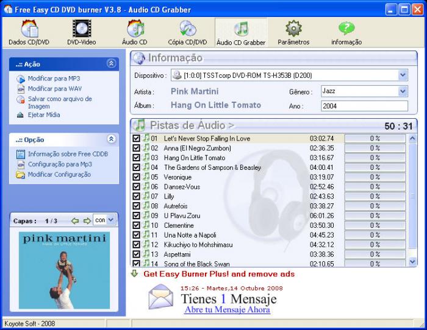Open the Cópia CD/DVD tool
The height and width of the screenshot is (330, 427).
coord(187,32)
